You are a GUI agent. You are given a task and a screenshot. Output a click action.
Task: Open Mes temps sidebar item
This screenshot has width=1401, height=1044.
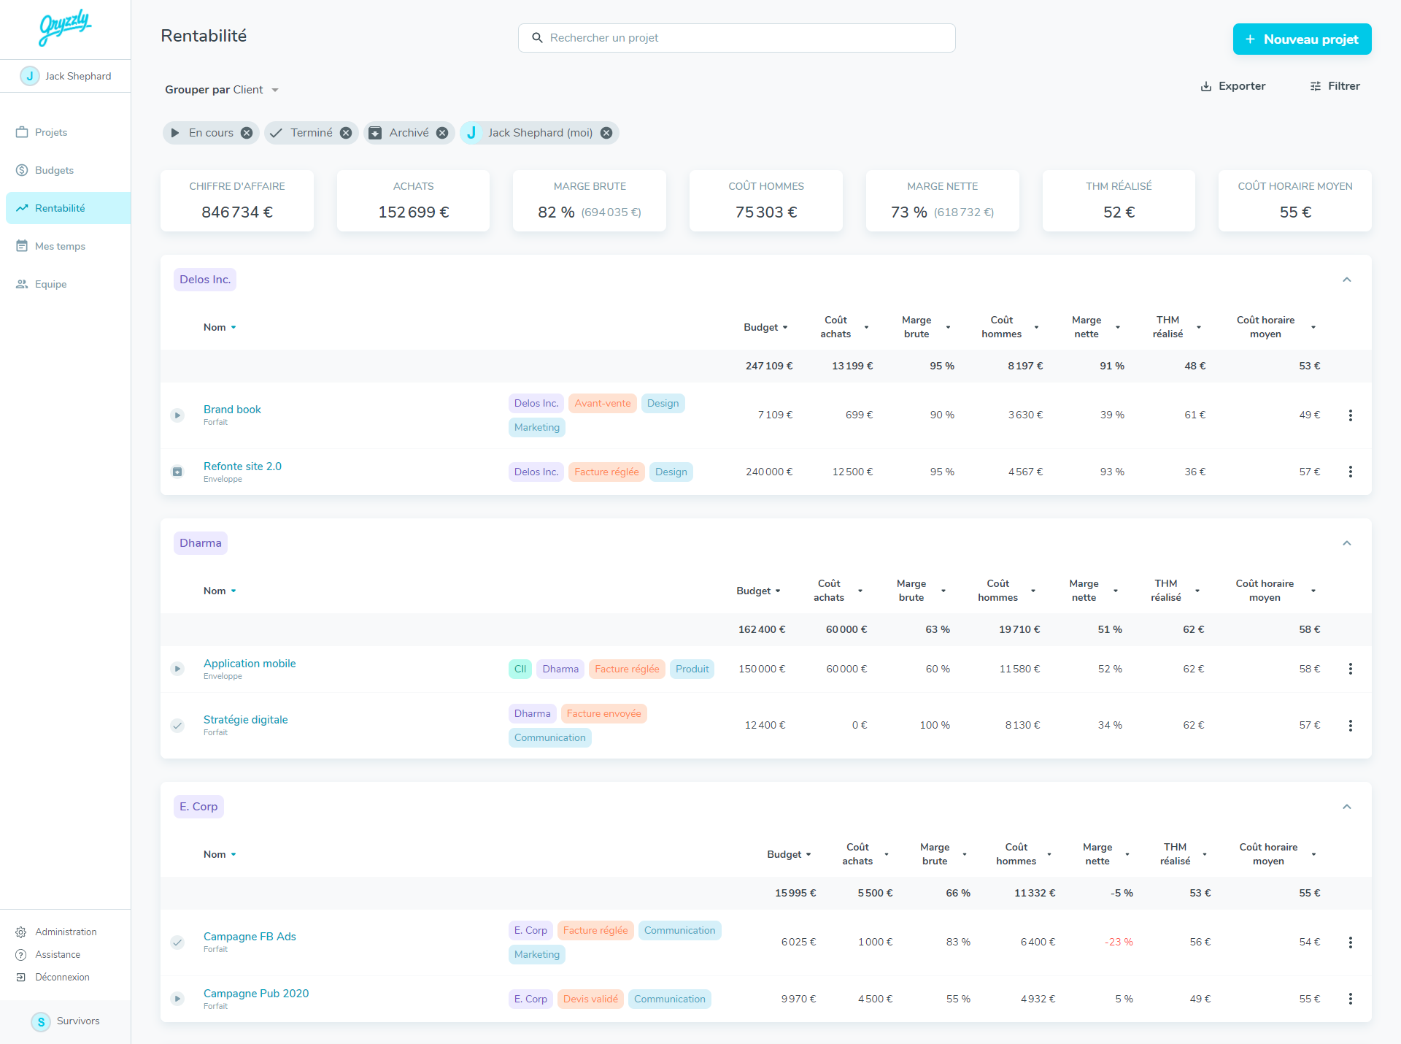click(x=60, y=246)
